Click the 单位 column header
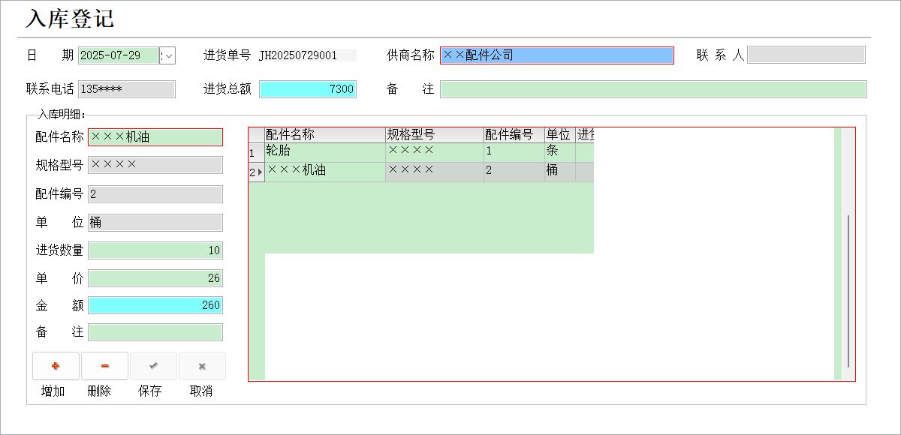Viewport: 901px width, 435px height. pyautogui.click(x=560, y=135)
